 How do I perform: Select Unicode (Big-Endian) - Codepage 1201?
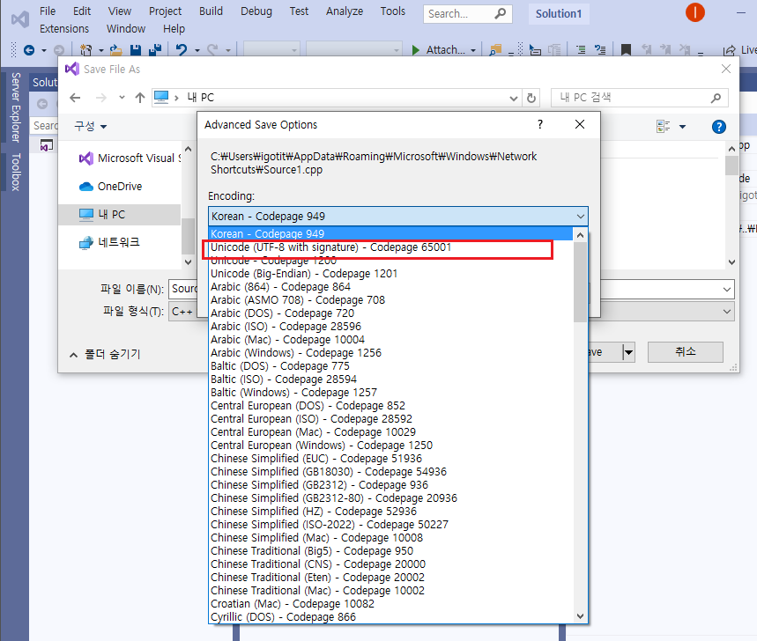click(390, 274)
